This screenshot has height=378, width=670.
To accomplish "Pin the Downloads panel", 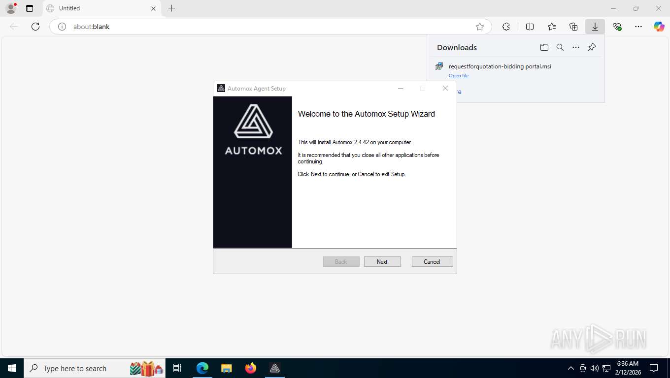I will point(592,47).
